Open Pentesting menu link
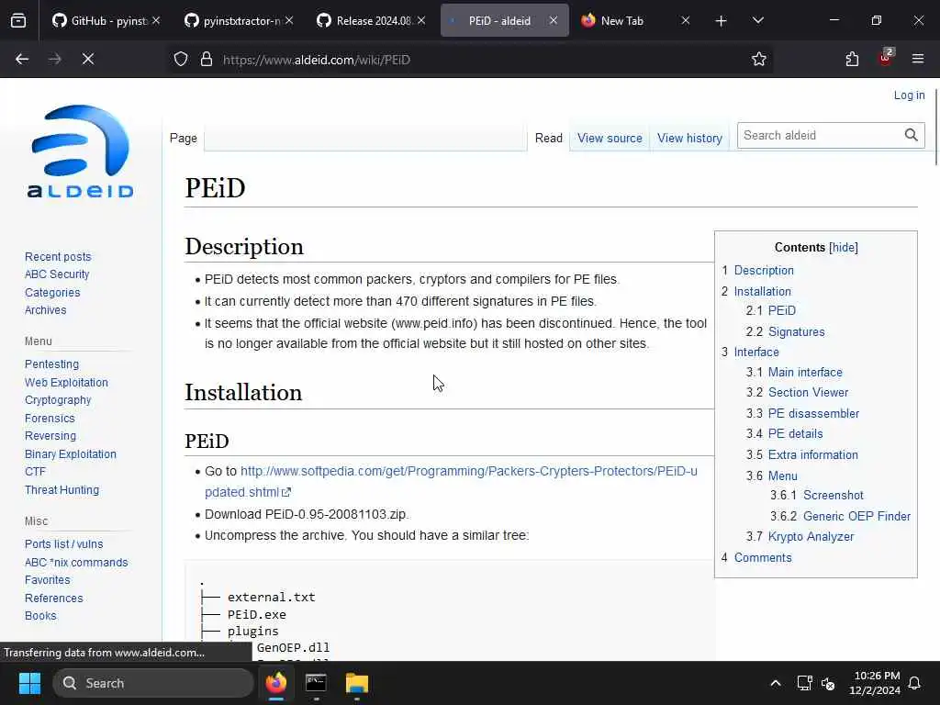The height and width of the screenshot is (705, 940). click(51, 364)
